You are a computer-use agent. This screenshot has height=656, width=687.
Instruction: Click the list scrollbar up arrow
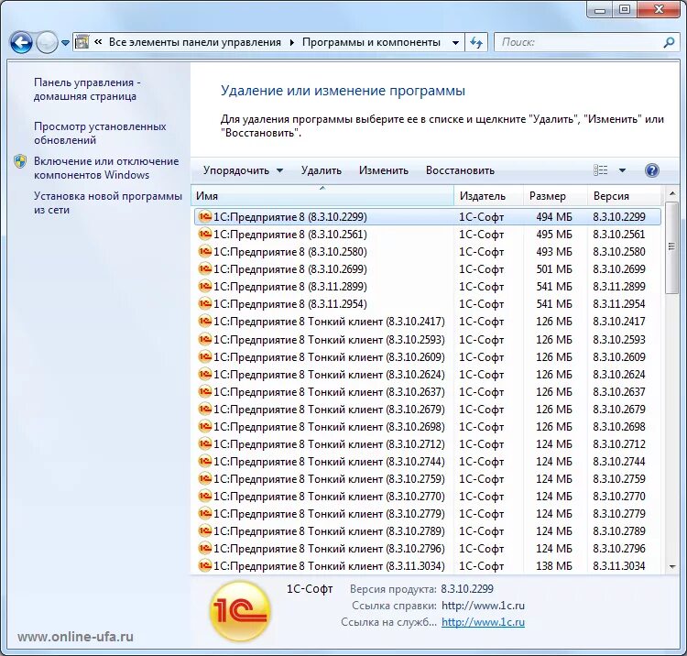(672, 193)
